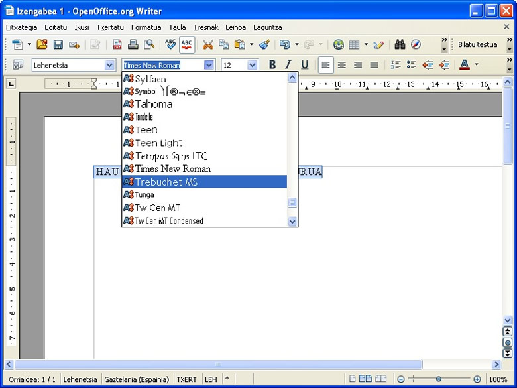The width and height of the screenshot is (517, 388).
Task: Zoom out with minus button
Action: point(401,379)
